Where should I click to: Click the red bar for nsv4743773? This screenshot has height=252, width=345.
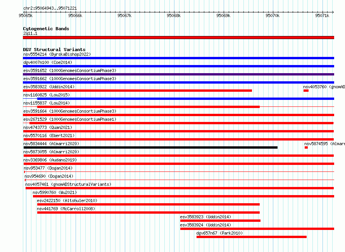click(178, 131)
